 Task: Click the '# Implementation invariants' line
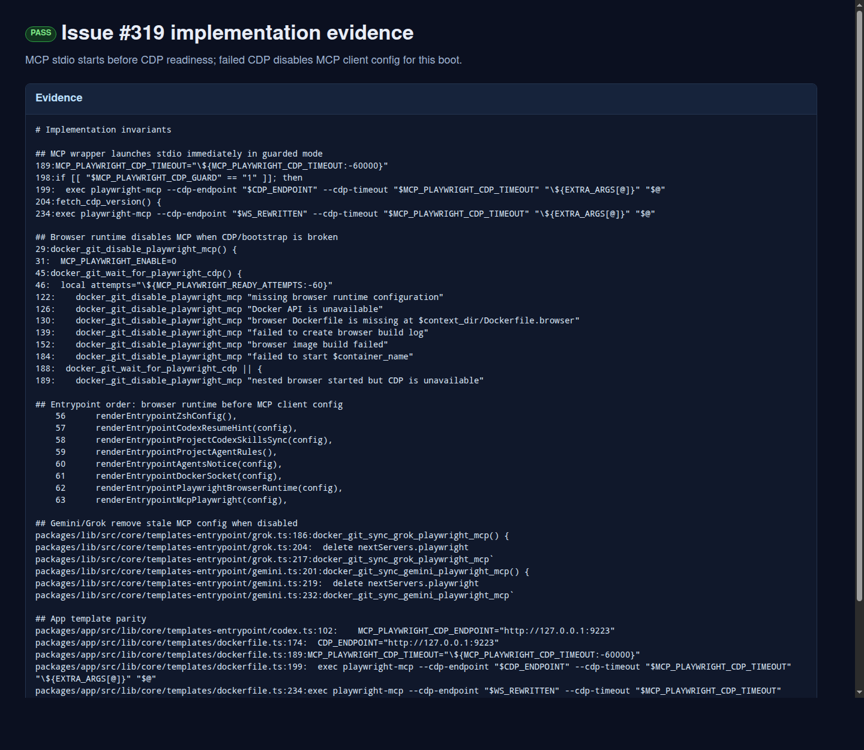click(103, 130)
